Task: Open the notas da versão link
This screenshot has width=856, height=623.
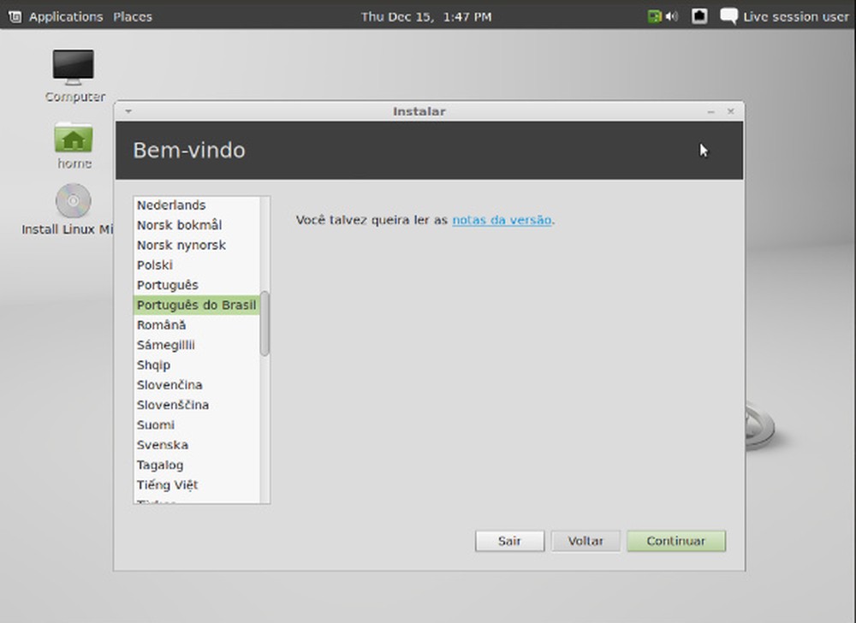Action: tap(502, 220)
